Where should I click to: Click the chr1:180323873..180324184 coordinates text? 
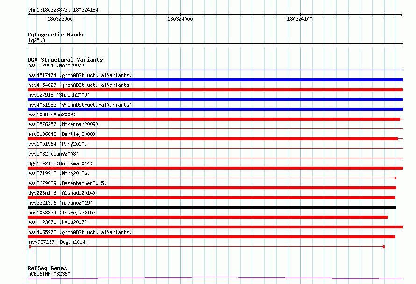(63, 10)
